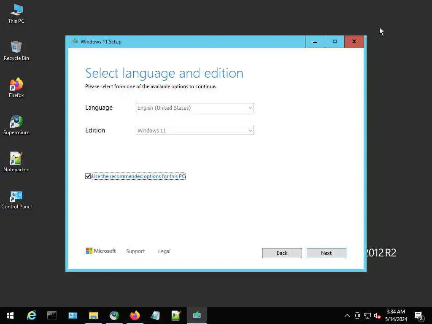The width and height of the screenshot is (432, 324).
Task: Switch to Supermium in the taskbar
Action: [x=114, y=316]
